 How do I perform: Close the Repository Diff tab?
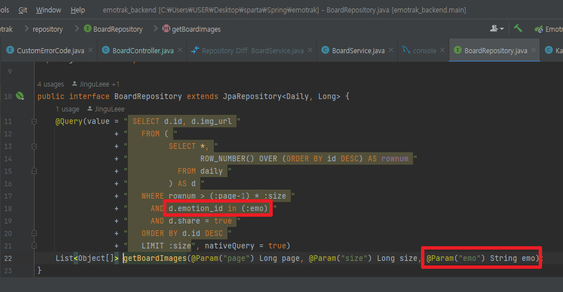[x=310, y=50]
